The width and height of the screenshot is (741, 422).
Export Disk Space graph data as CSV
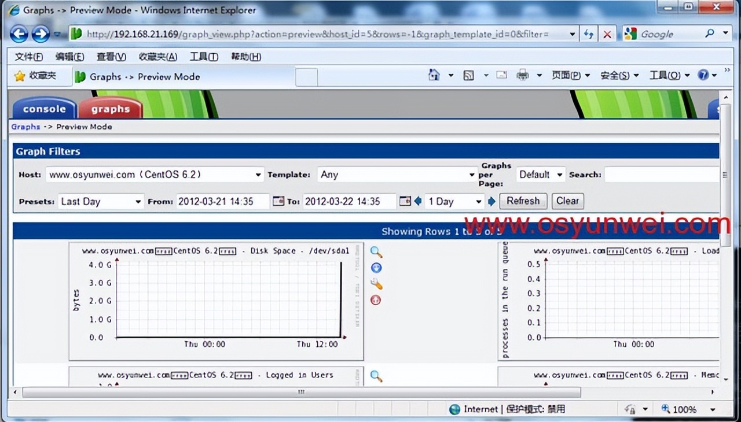[x=376, y=268]
